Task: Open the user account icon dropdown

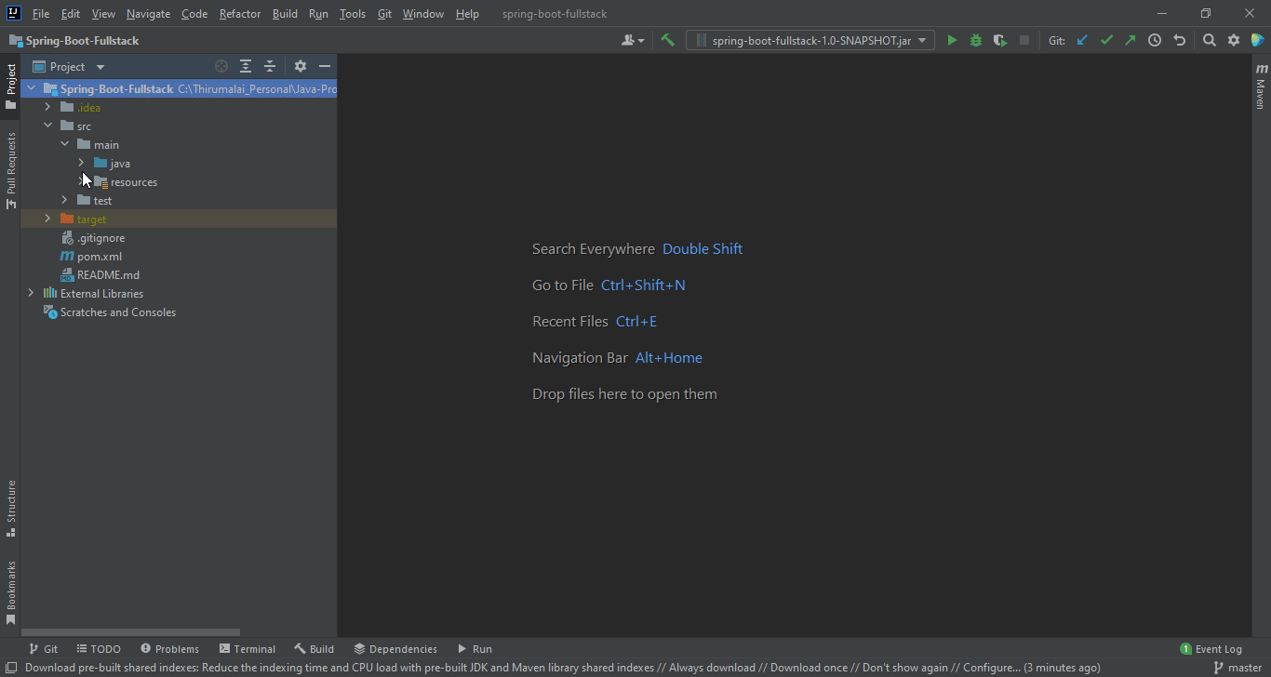Action: click(633, 40)
